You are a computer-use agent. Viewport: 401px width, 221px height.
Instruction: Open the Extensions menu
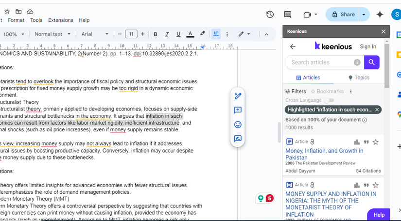click(x=60, y=20)
